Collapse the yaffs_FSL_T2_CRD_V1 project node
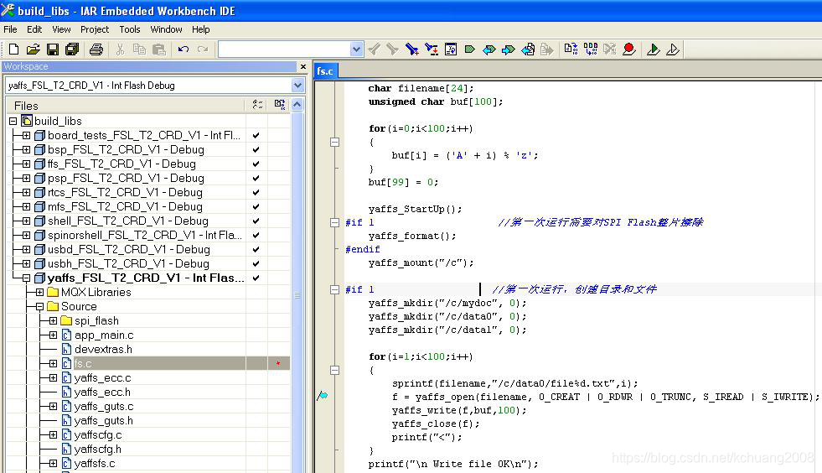 pyautogui.click(x=26, y=278)
